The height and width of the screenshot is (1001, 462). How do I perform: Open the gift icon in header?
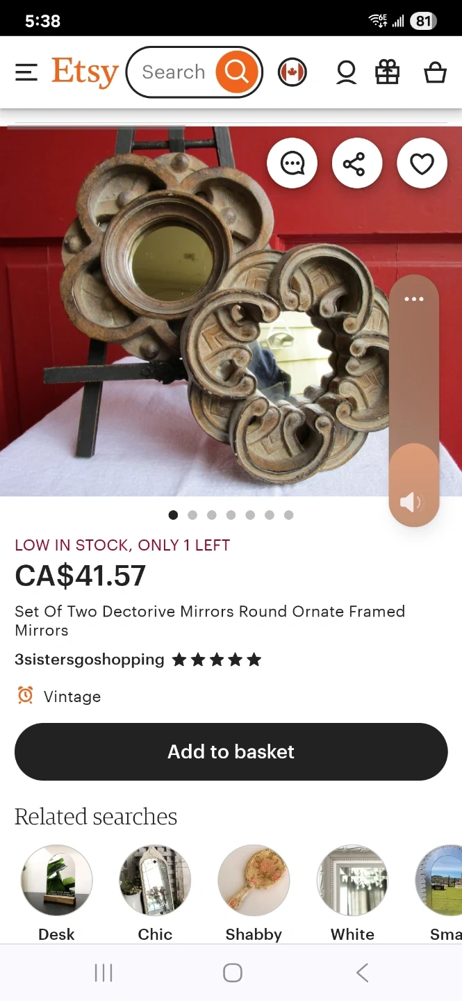pos(388,72)
